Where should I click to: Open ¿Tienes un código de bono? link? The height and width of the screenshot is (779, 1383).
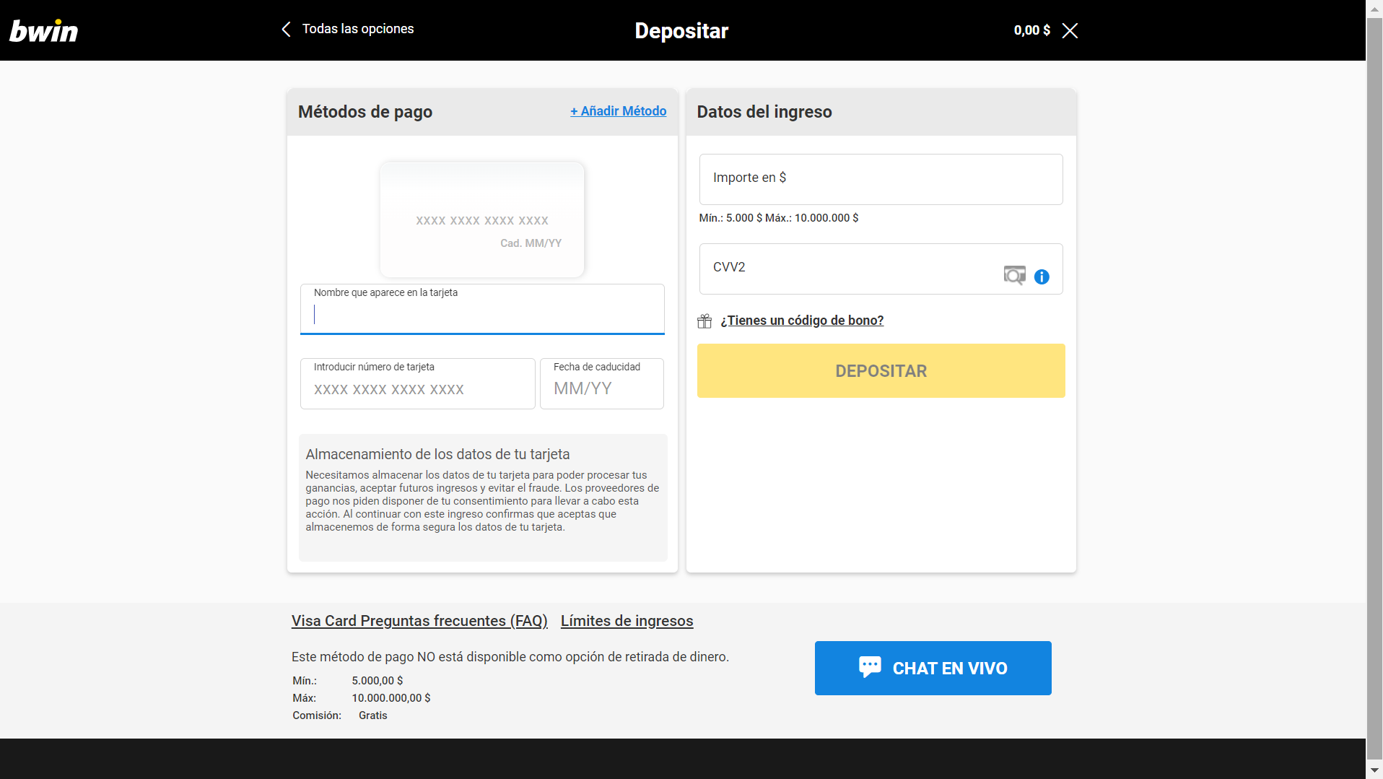click(x=802, y=321)
